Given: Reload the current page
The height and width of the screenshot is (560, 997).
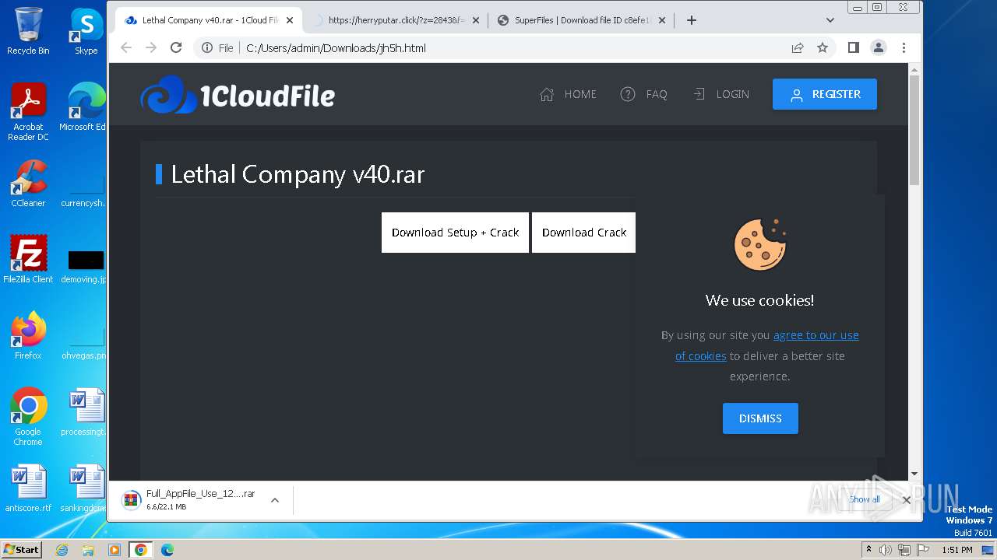Looking at the screenshot, I should pos(176,47).
